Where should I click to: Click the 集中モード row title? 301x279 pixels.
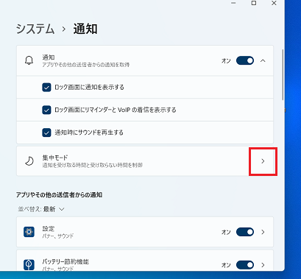55,158
